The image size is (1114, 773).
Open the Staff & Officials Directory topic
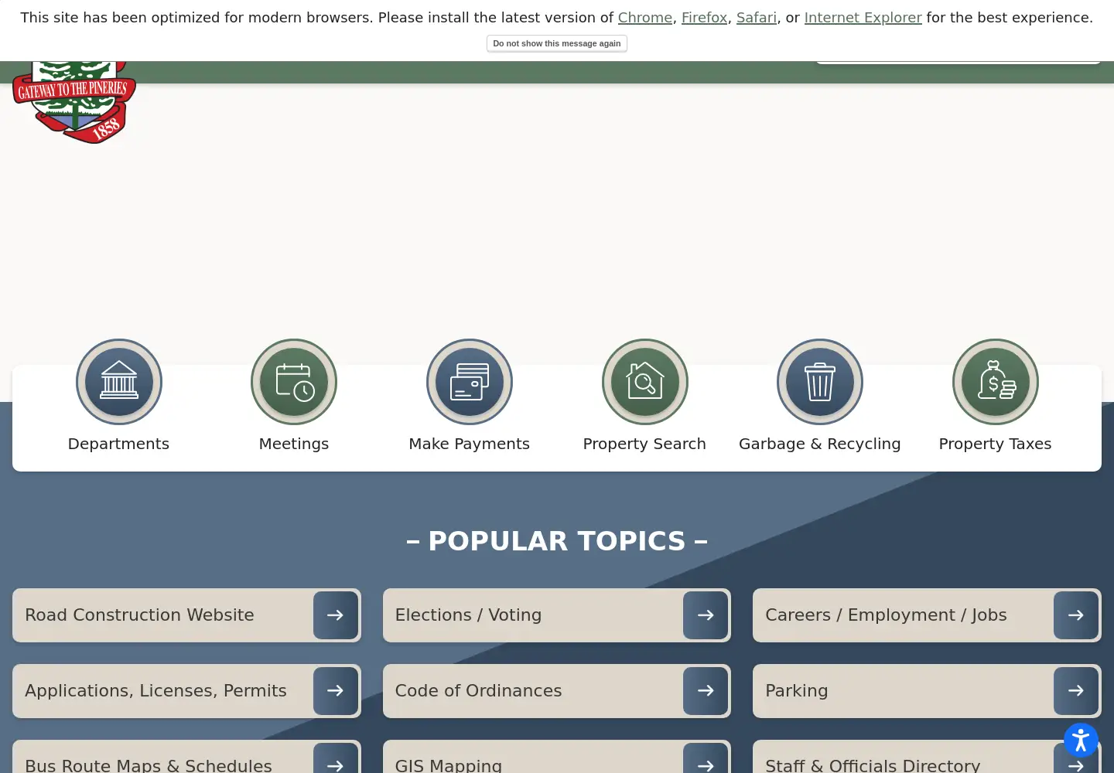tap(927, 758)
